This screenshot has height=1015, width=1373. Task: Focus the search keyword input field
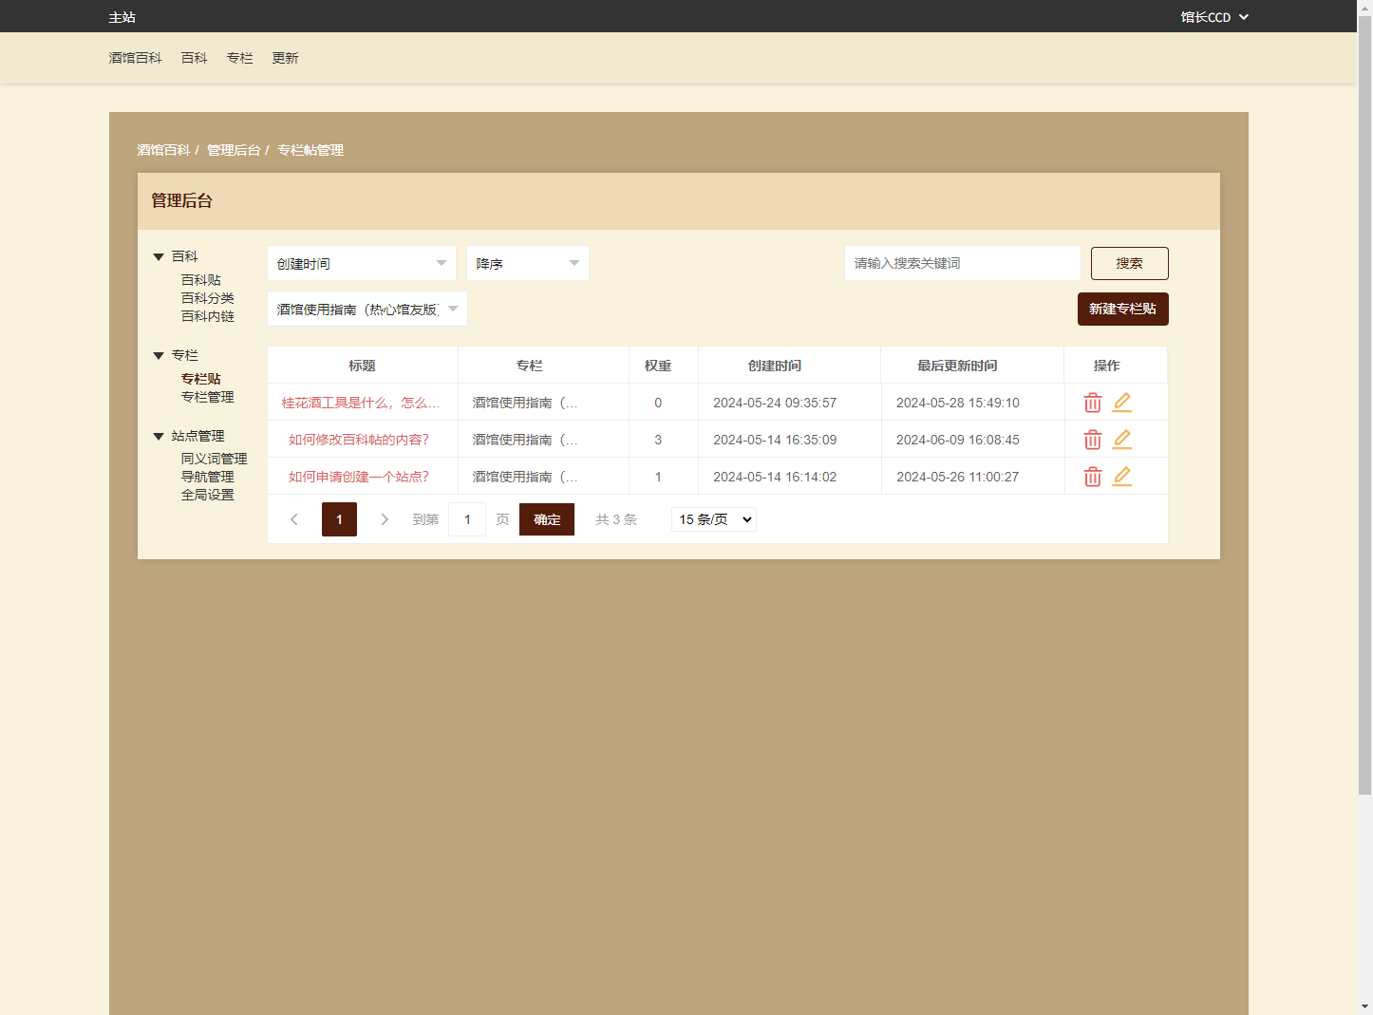click(962, 263)
